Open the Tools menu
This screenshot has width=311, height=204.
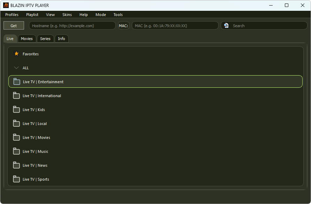point(118,15)
